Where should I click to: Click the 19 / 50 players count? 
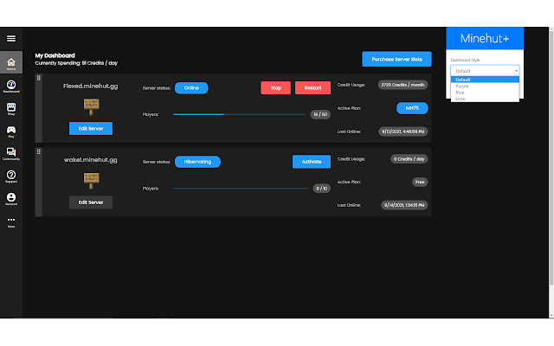(x=320, y=114)
